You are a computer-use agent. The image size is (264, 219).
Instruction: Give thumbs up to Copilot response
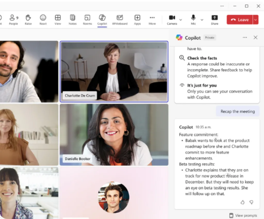click(x=242, y=202)
